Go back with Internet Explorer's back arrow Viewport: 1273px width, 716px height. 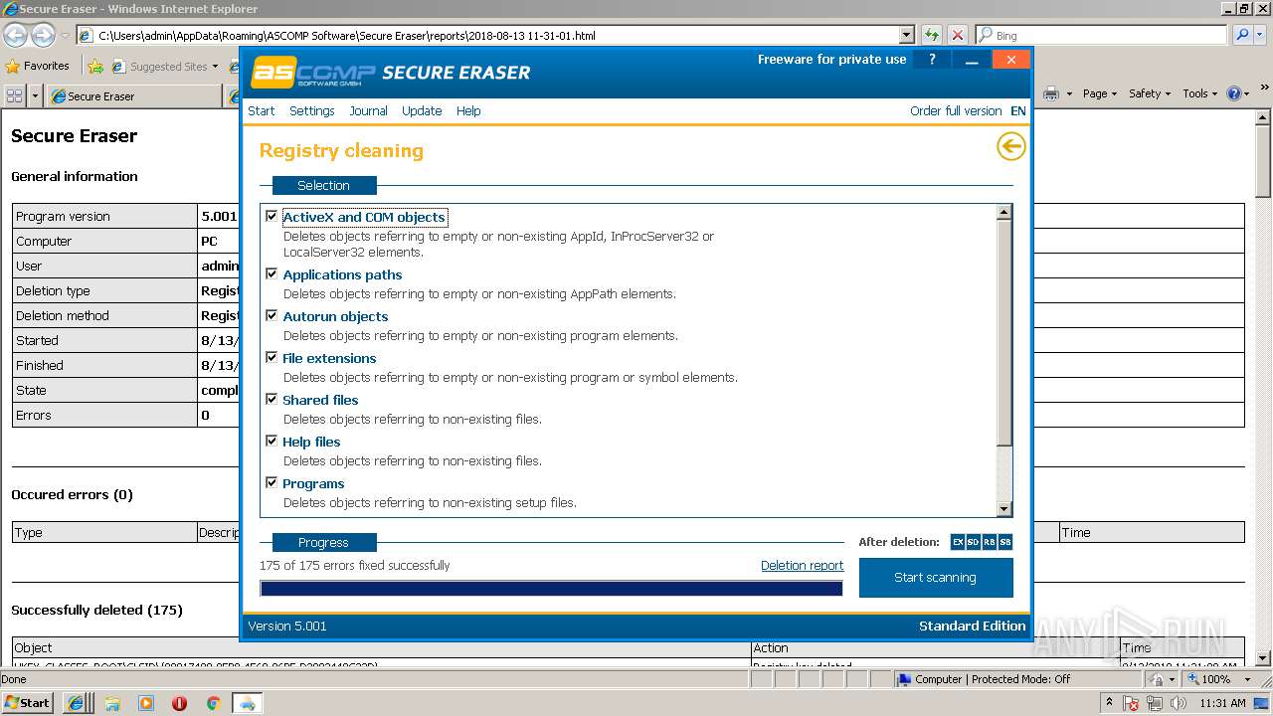15,36
